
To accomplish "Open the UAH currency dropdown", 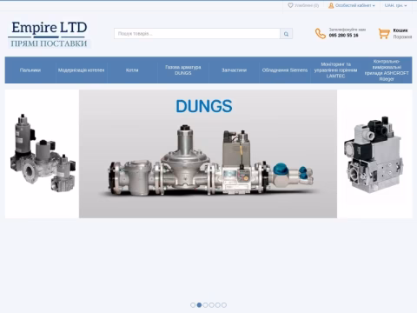I will tap(395, 5).
